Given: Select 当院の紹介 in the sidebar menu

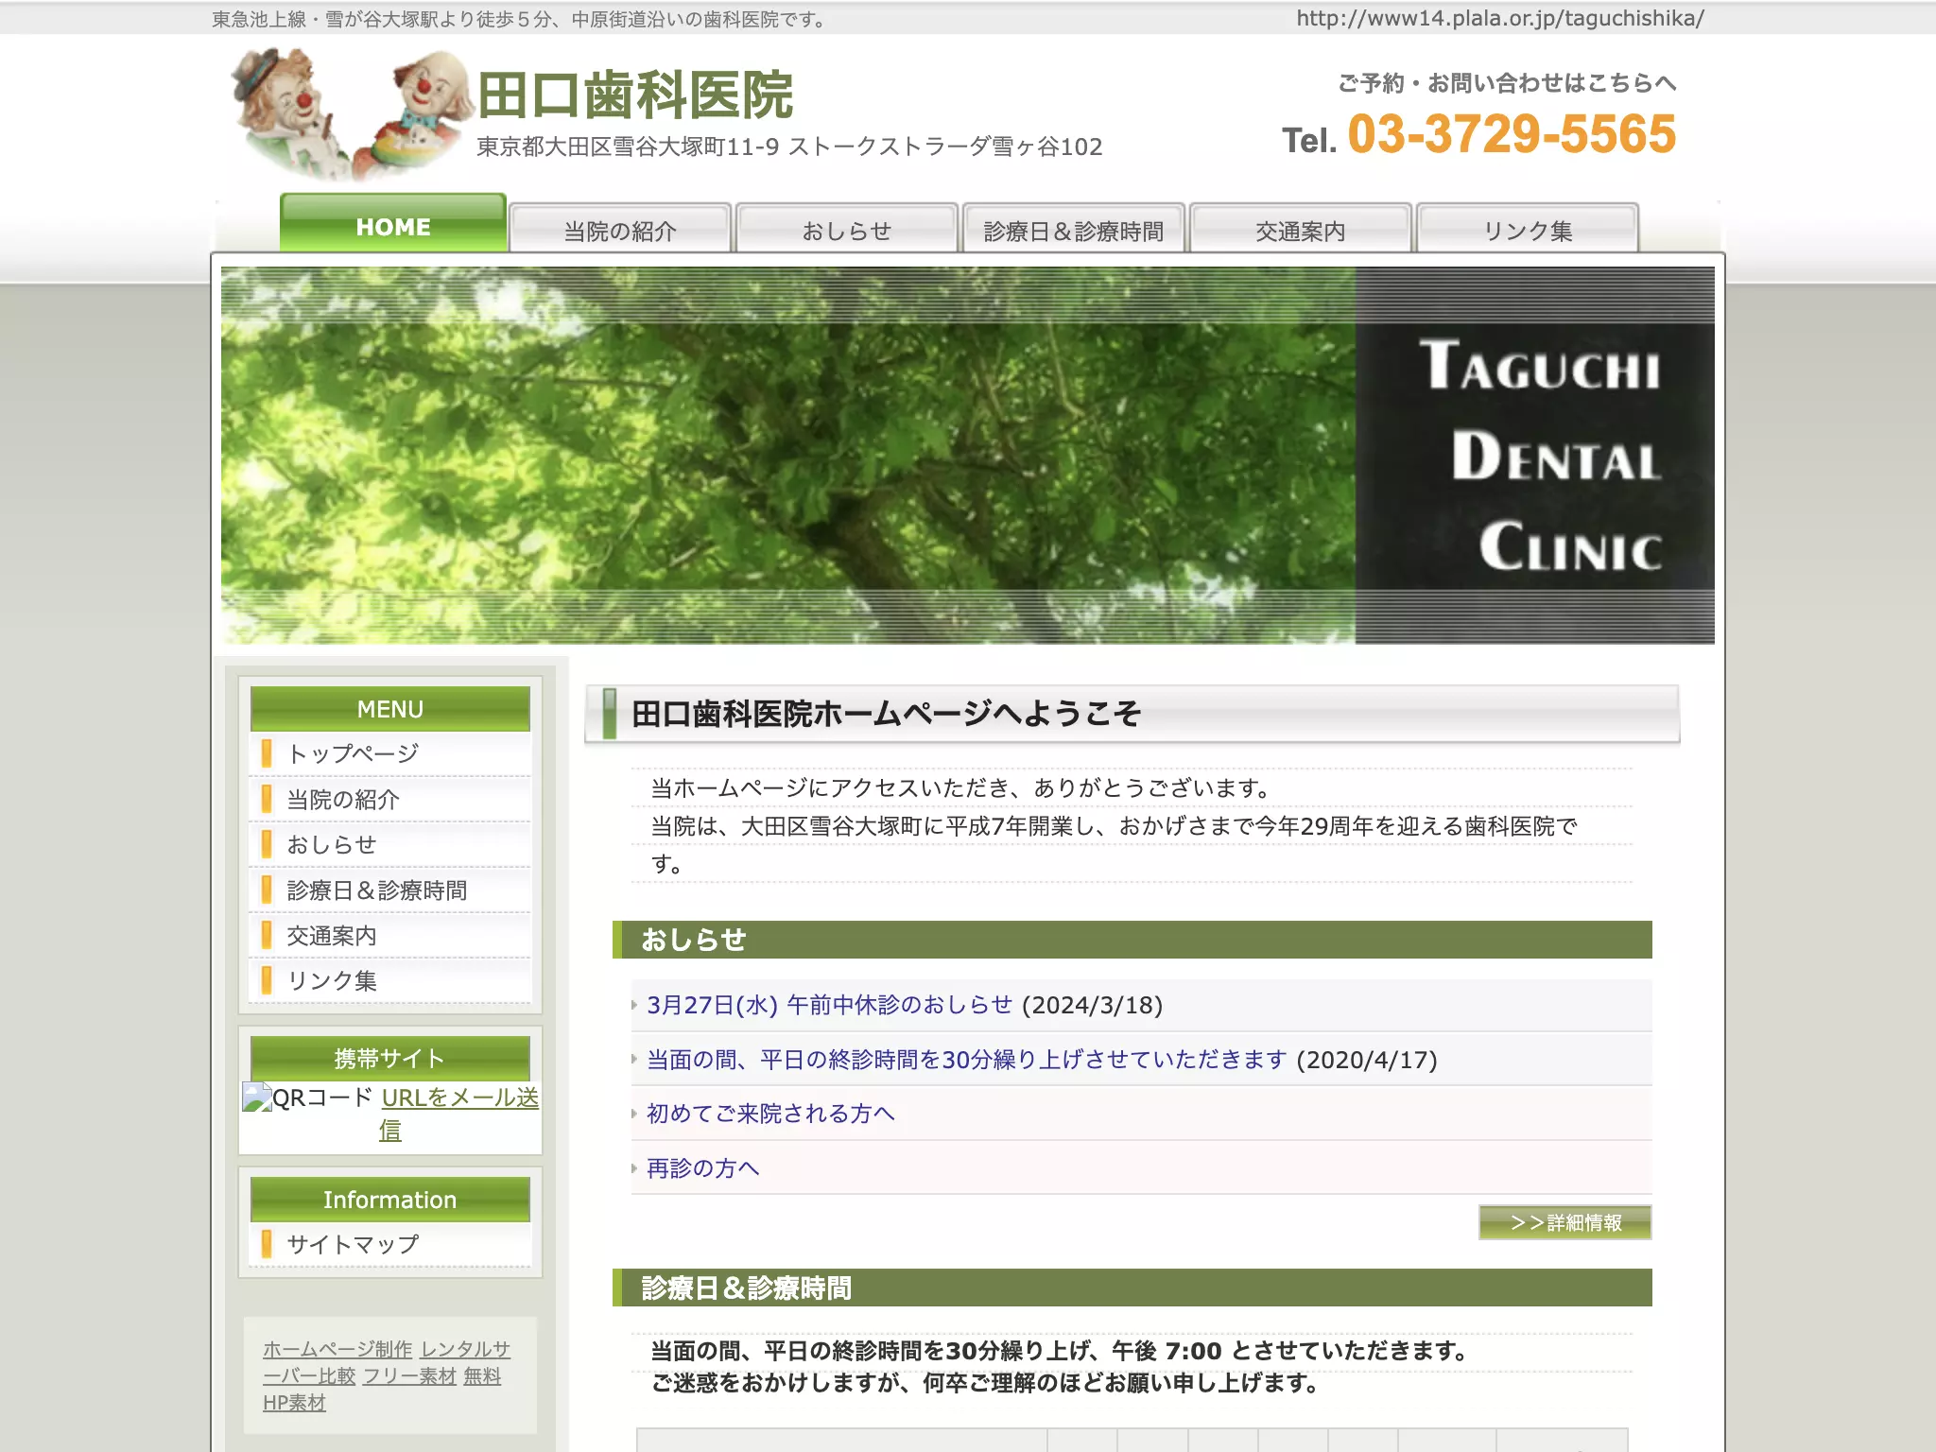Looking at the screenshot, I should click(x=390, y=799).
